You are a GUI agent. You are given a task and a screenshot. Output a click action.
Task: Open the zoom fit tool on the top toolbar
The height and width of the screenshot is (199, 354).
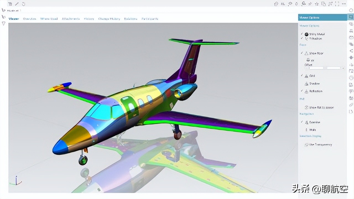(x=283, y=4)
